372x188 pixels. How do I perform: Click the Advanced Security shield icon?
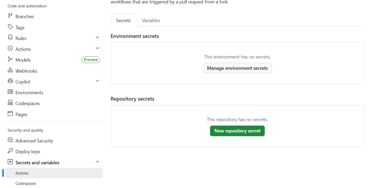click(10, 141)
